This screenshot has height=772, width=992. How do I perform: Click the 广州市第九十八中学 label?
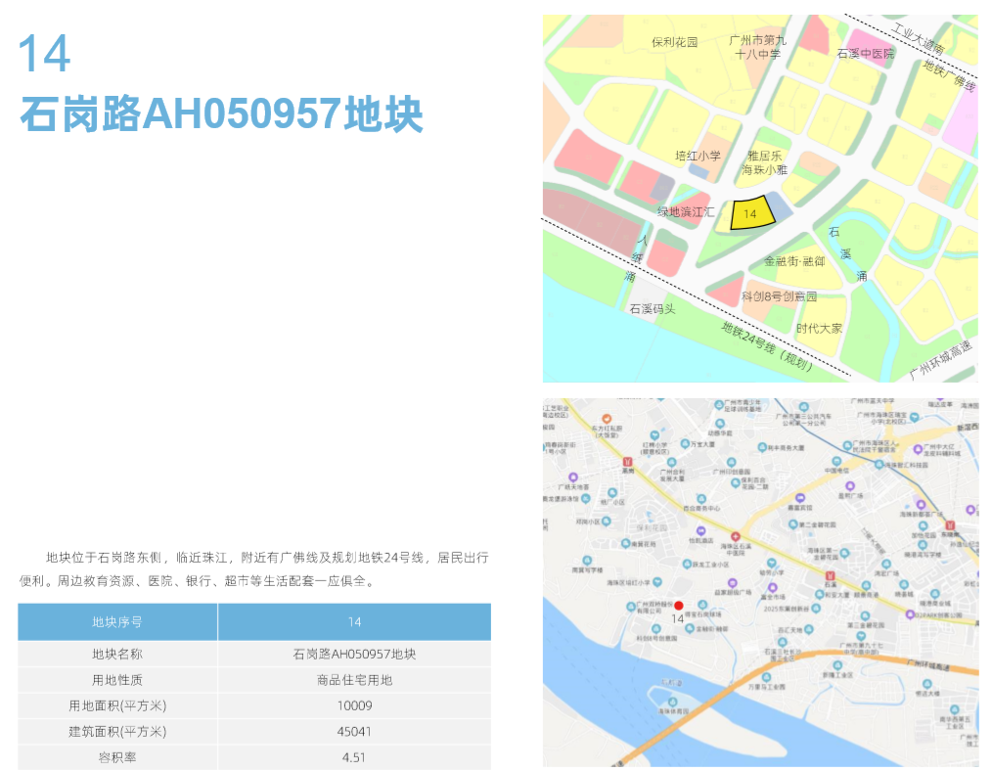[757, 48]
